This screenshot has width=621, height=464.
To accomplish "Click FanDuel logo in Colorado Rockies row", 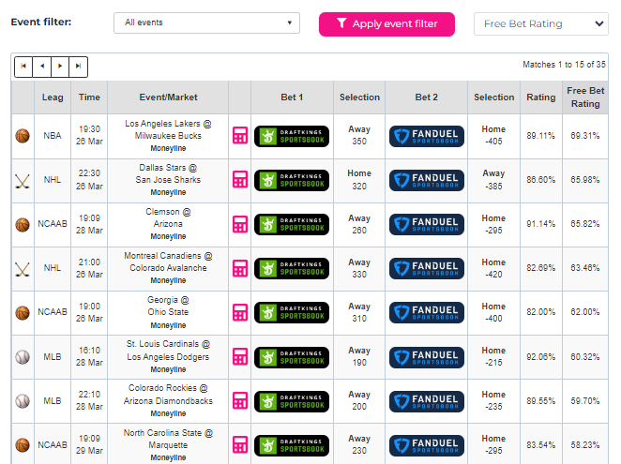I will (427, 401).
